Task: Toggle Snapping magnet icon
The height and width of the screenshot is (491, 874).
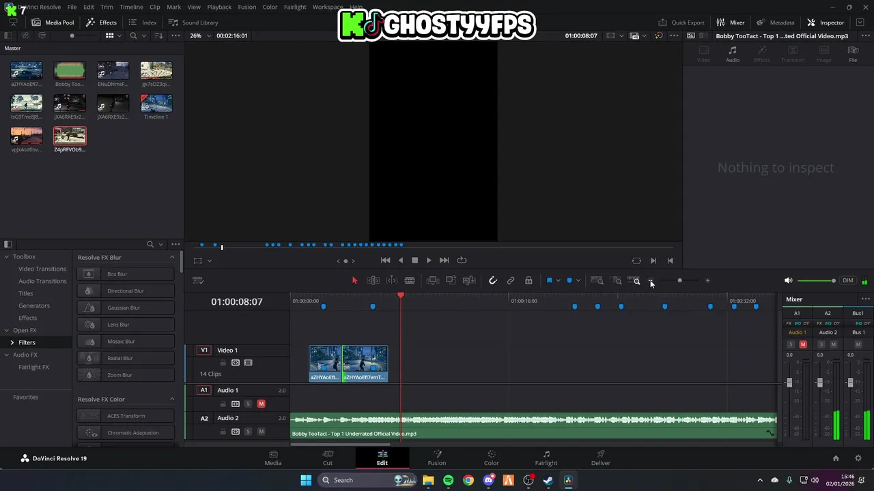Action: point(493,280)
